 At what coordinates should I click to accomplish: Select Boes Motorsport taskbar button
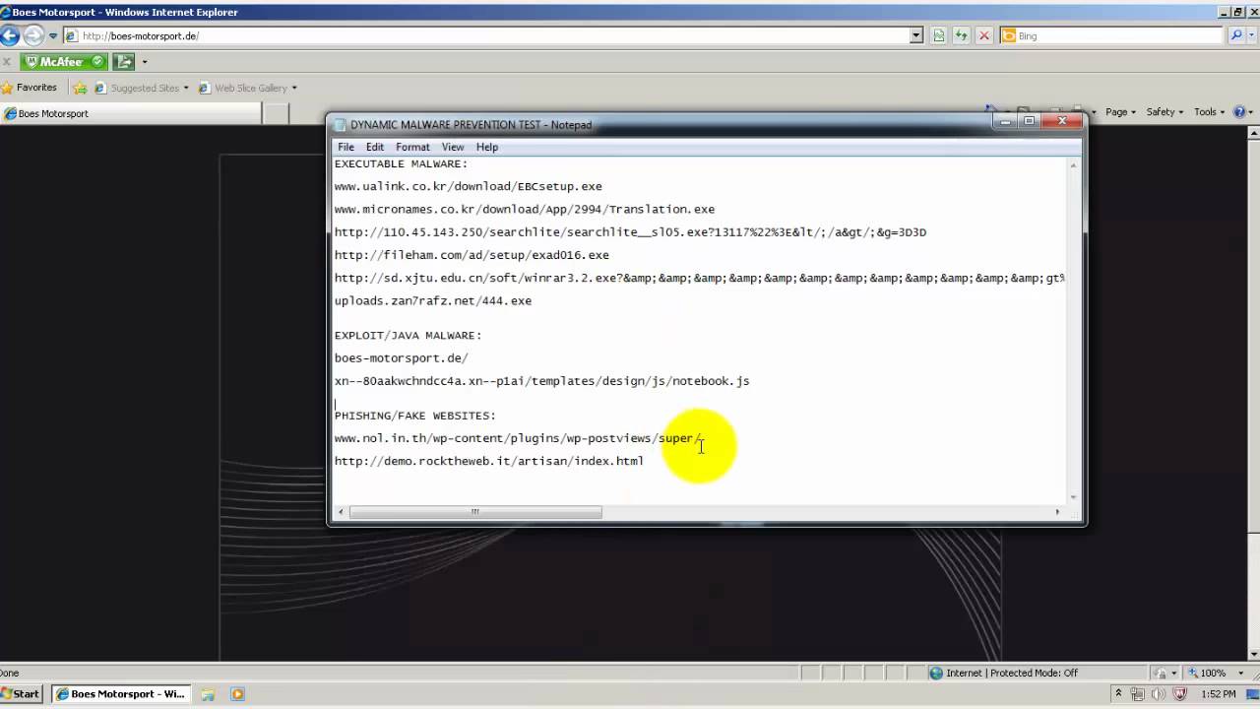(x=121, y=694)
